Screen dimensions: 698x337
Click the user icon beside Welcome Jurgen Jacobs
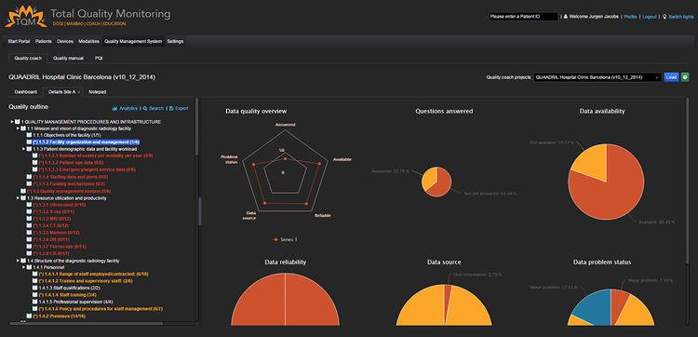pos(565,17)
